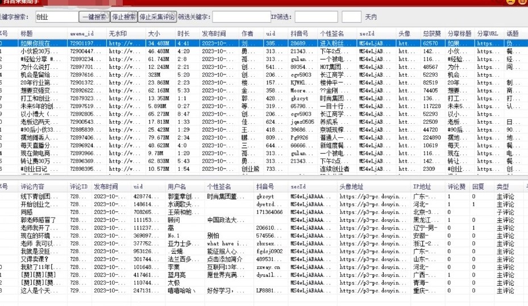Screen dimensions: 528x306
Task: Select comment row 线下青创团
Action: tap(264, 196)
